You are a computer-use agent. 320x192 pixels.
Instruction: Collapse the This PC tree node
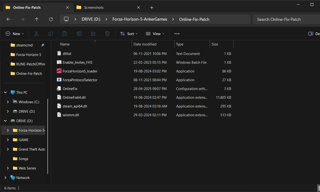point(5,92)
